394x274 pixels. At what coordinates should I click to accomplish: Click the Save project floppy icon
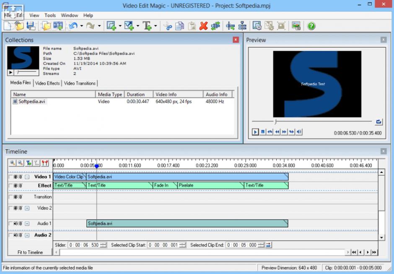tap(31, 26)
